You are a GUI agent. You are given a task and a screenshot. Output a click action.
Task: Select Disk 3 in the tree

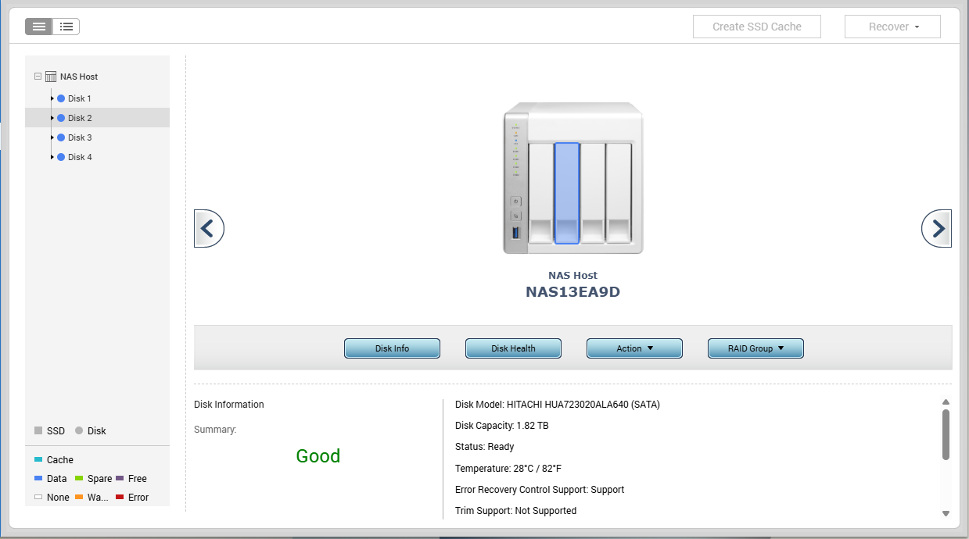pos(80,137)
